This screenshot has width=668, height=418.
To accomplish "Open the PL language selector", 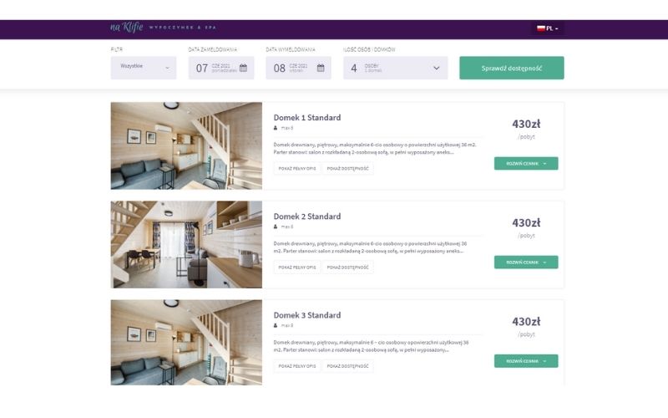I will point(548,28).
